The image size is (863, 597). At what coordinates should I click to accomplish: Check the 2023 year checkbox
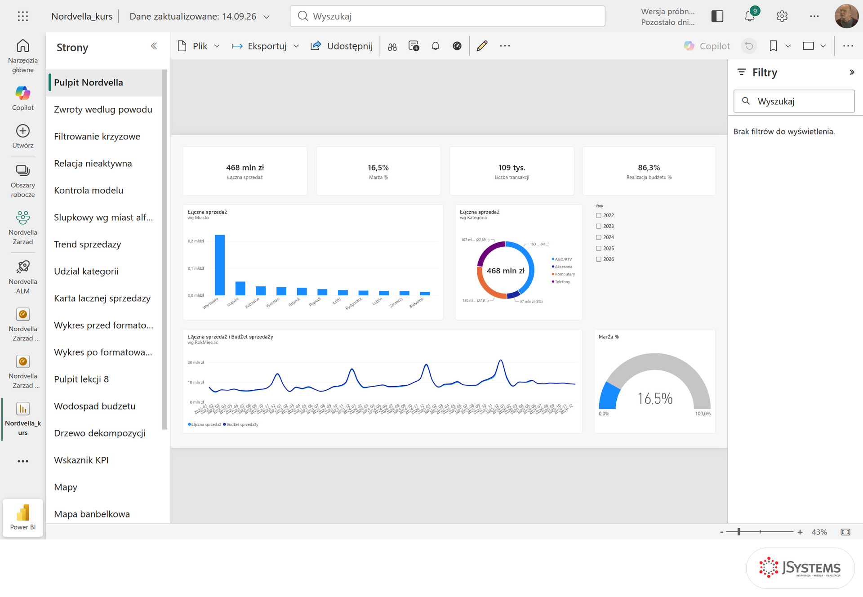pos(599,226)
